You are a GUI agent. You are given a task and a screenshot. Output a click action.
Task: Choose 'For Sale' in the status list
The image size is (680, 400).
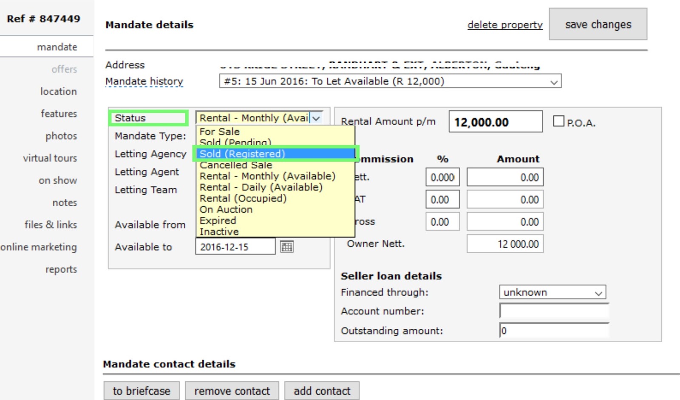tap(219, 131)
